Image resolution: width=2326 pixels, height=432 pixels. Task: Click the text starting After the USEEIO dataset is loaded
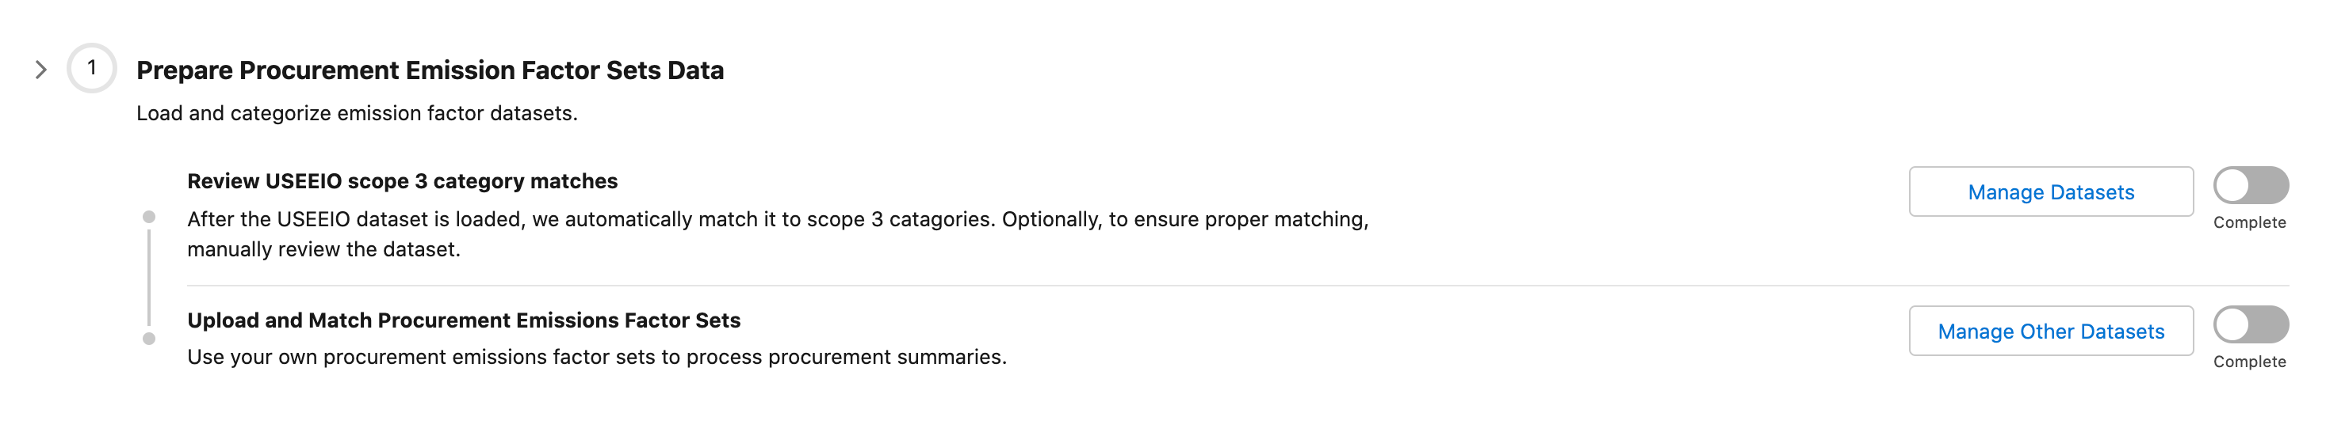coord(777,220)
